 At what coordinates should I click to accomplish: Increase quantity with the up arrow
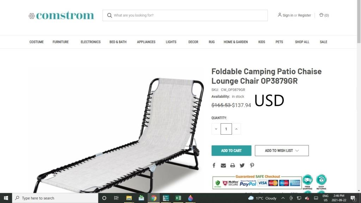click(x=236, y=129)
